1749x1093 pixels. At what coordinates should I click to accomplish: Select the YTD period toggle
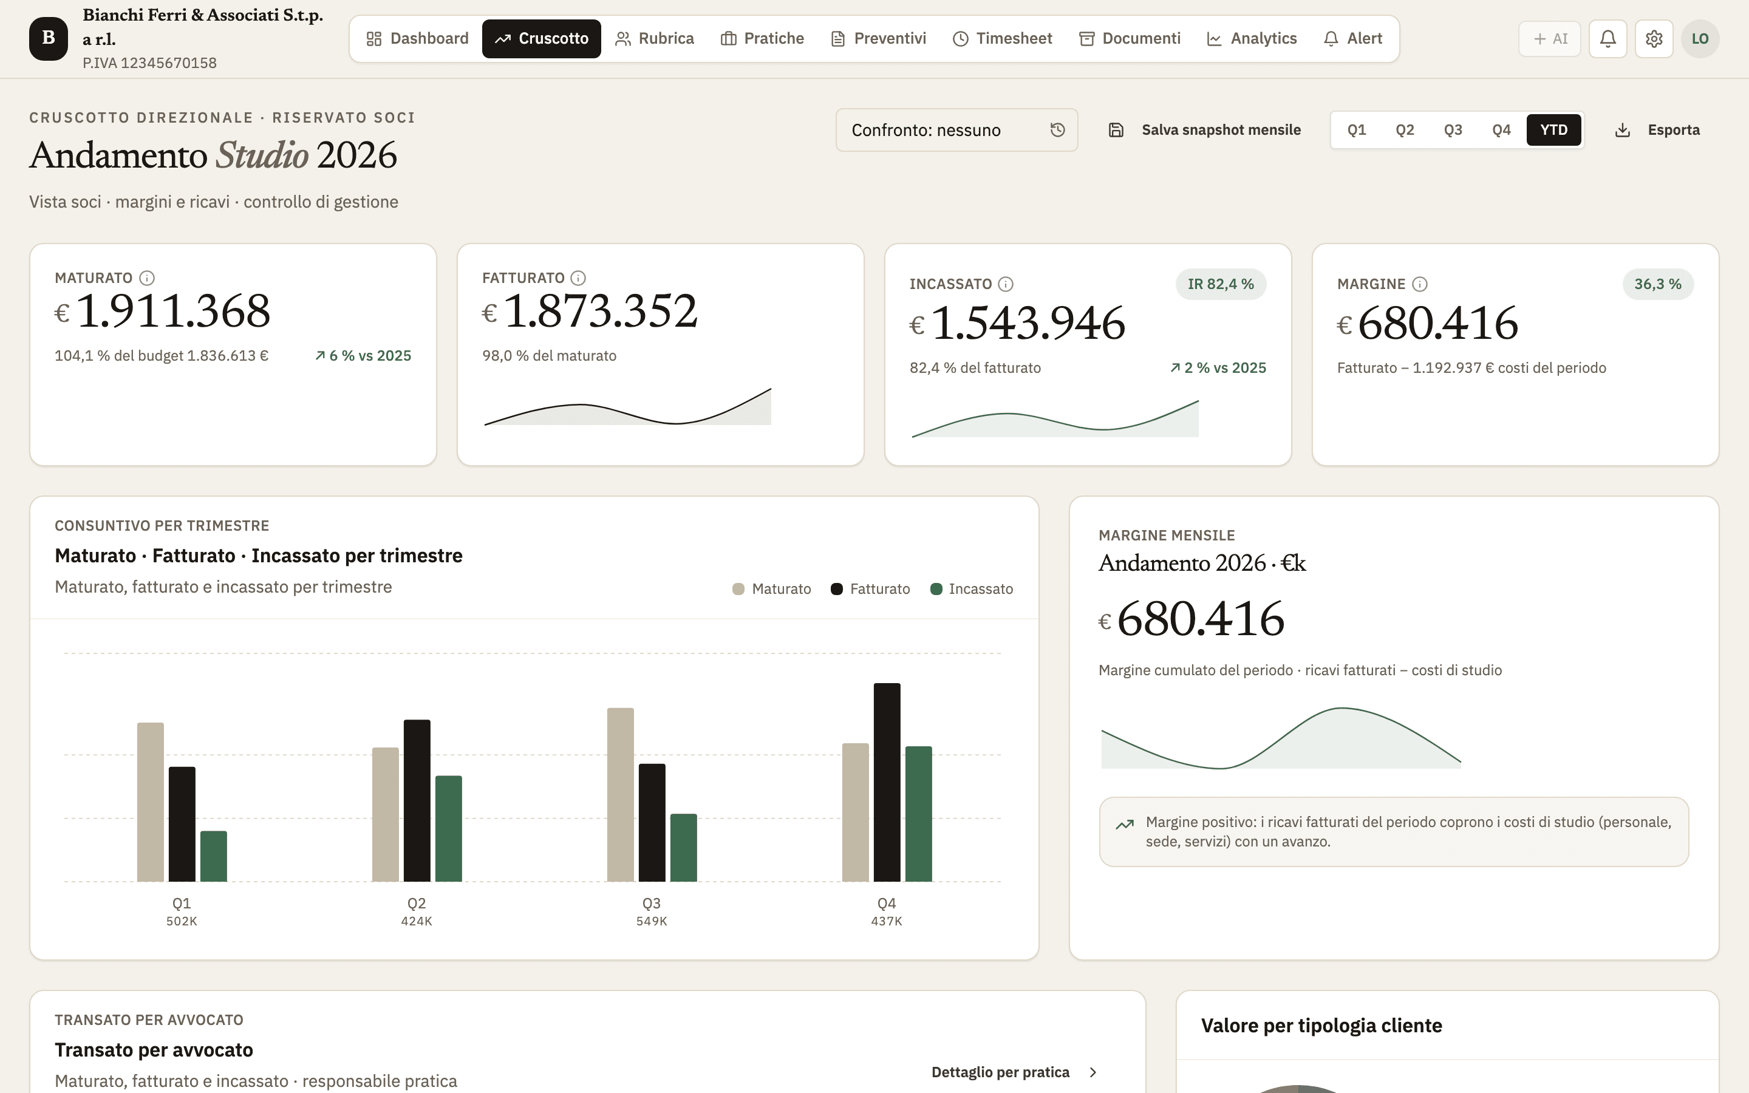(x=1554, y=130)
